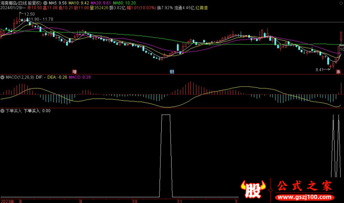Open the 下单买入 panel dropdown circle

tap(2, 111)
